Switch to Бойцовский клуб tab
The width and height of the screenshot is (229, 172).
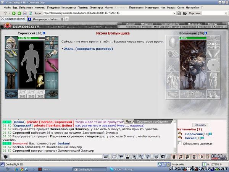[x=14, y=19]
